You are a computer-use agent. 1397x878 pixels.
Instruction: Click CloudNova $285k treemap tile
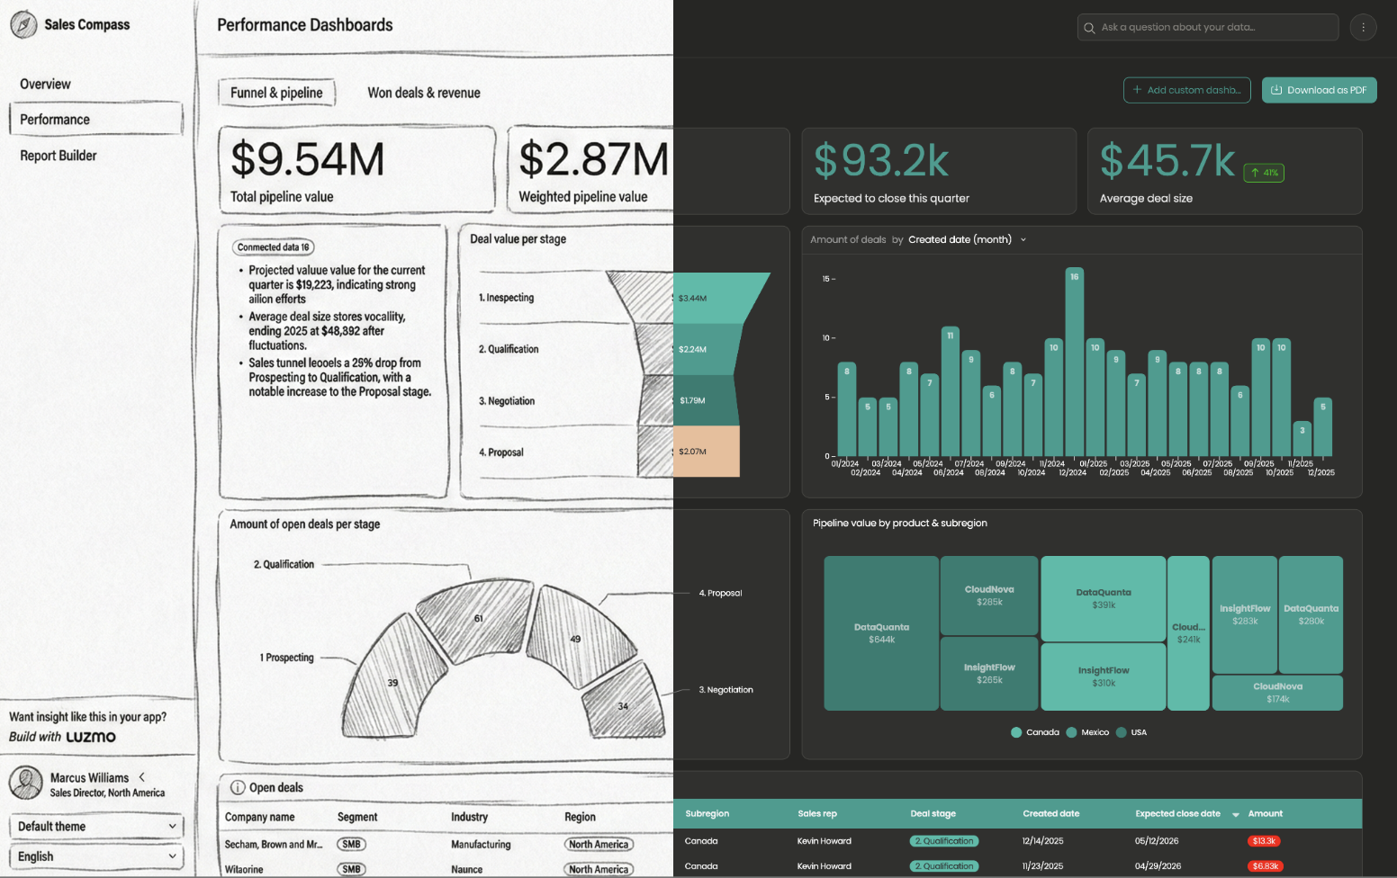[x=989, y=596]
